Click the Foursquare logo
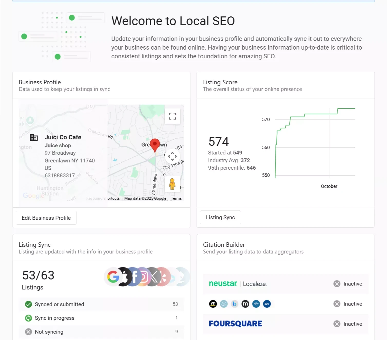387x340 pixels. 235,324
